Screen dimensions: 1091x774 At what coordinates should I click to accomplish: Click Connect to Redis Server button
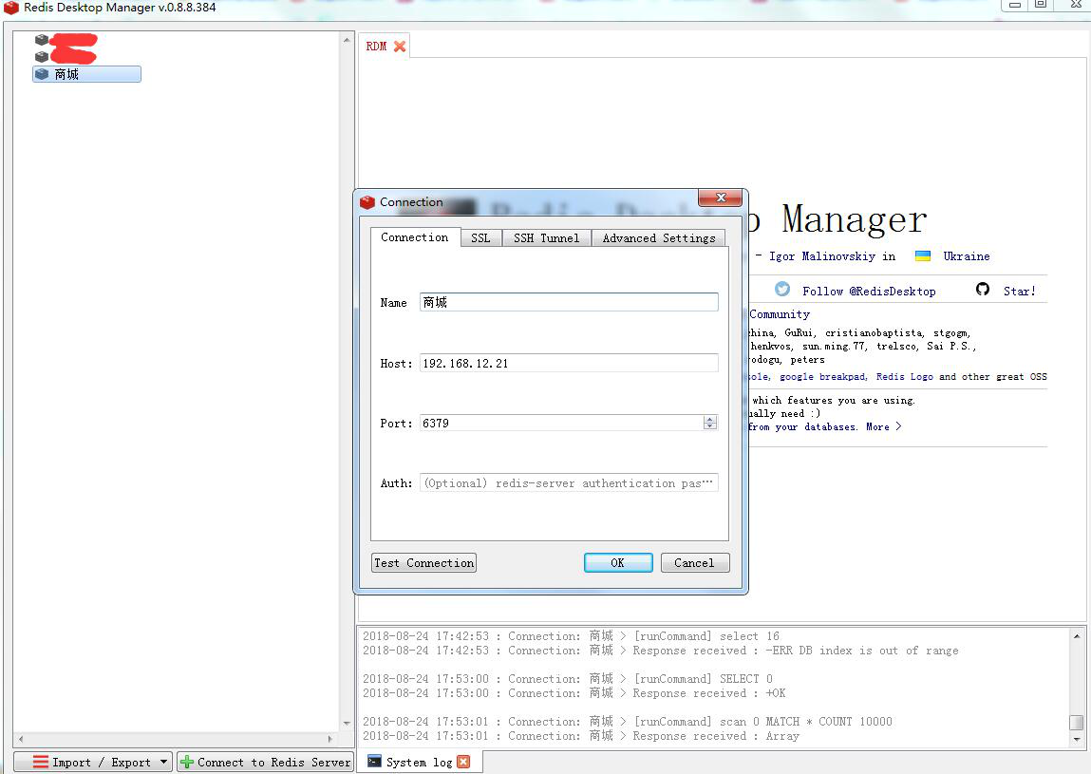[265, 763]
